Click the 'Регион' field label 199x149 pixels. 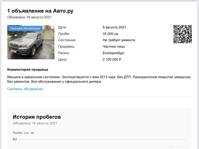(64, 53)
